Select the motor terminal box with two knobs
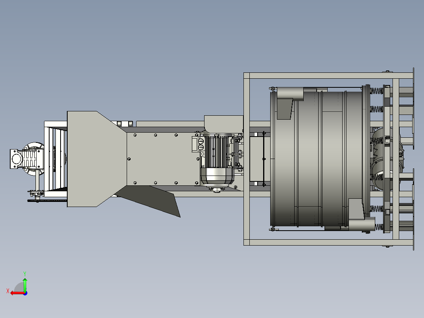 coord(198,144)
